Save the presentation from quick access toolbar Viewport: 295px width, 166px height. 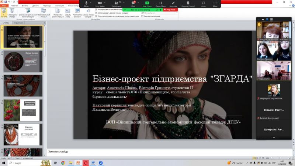coord(6,2)
